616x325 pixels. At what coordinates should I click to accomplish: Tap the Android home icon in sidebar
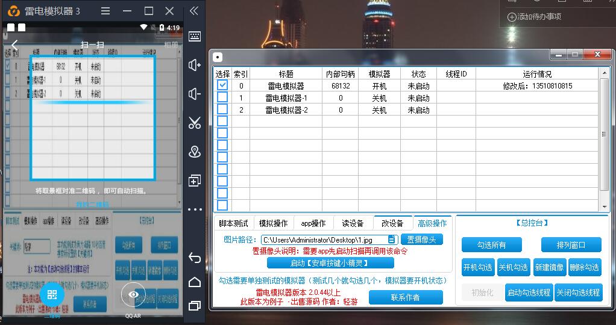pos(195,282)
